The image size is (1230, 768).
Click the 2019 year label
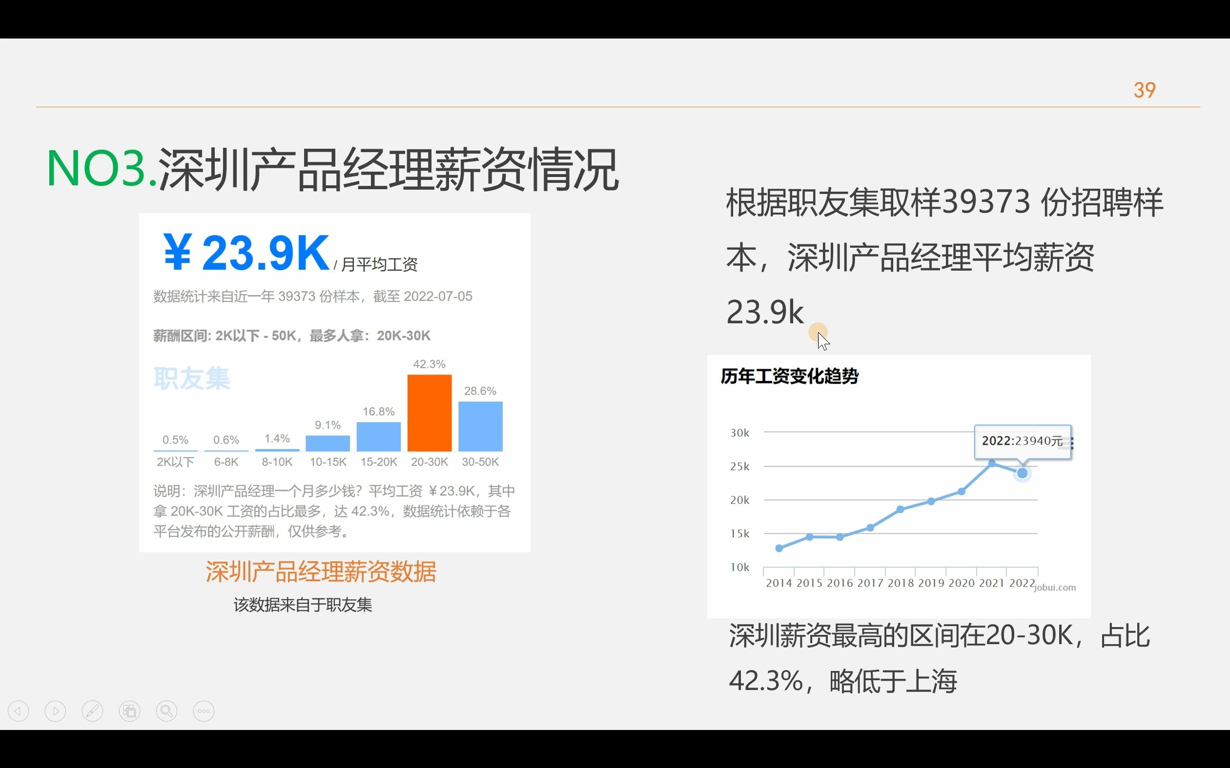pos(931,583)
